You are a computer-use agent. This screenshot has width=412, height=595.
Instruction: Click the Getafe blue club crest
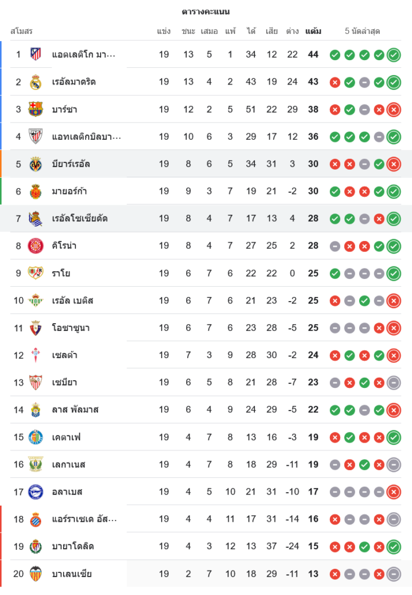(x=36, y=437)
